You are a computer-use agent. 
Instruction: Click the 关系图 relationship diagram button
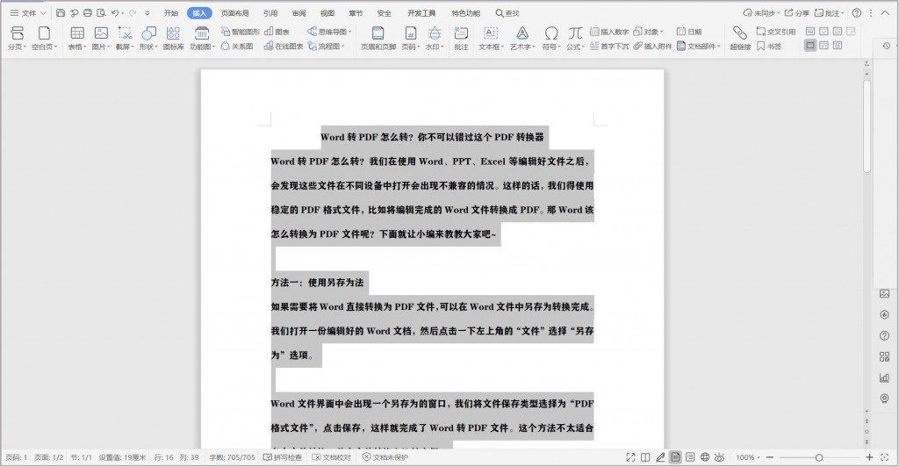237,46
